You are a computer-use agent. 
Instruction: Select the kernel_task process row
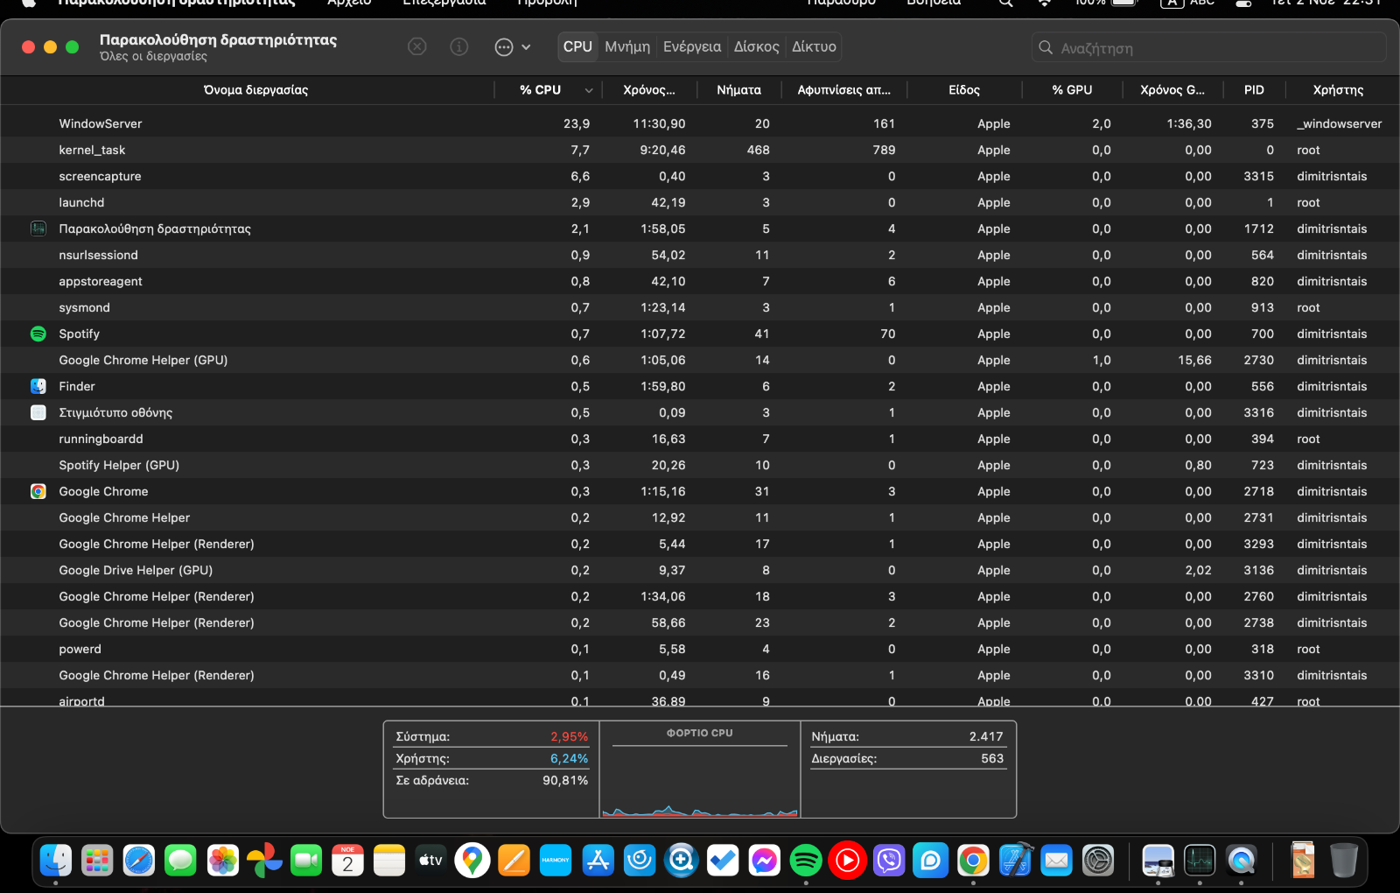coord(700,150)
